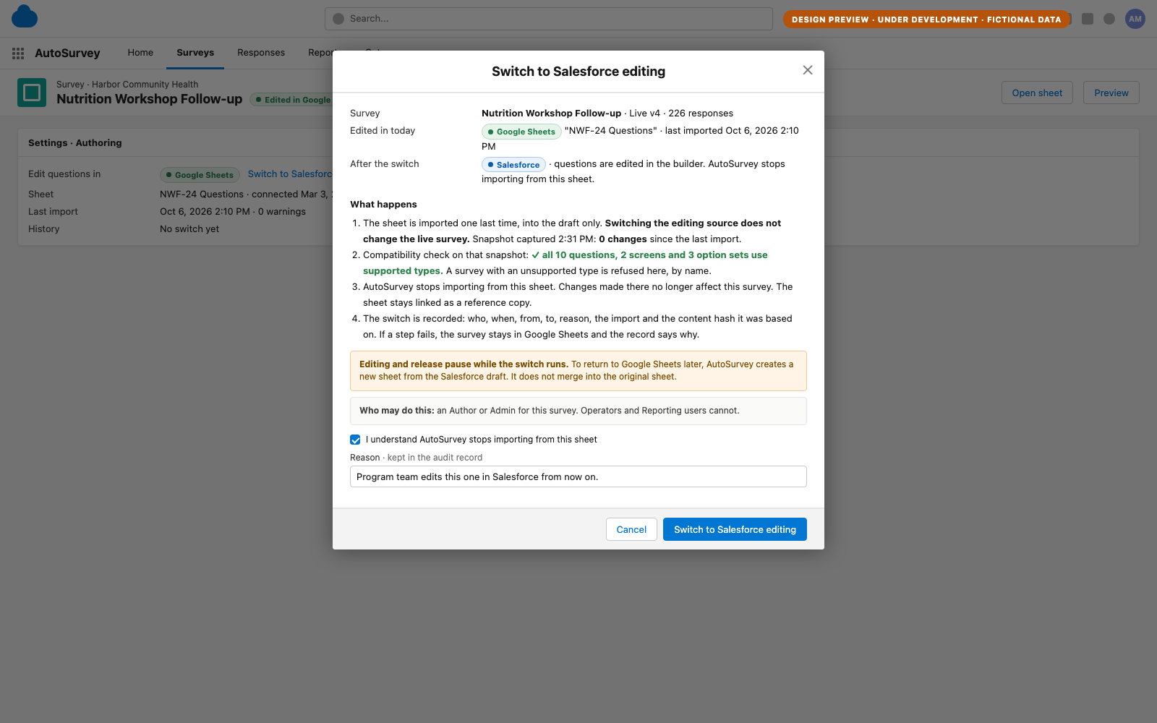Click the Design Preview banner
1157x723 pixels.
coord(926,20)
